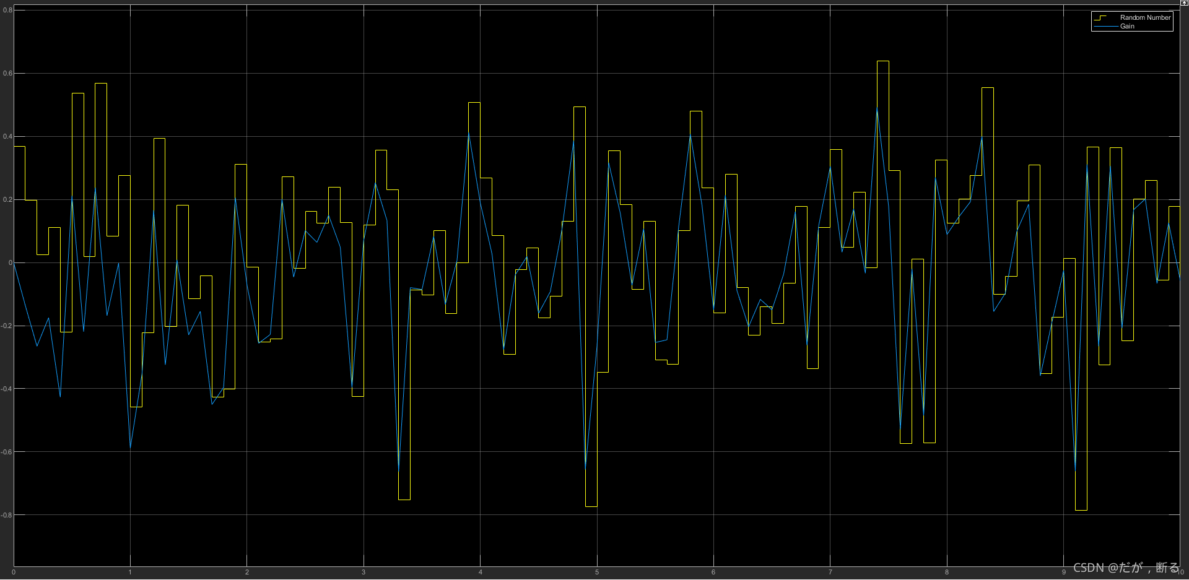
Task: Click the maximize axes icon in top-right corner
Action: (x=1184, y=3)
